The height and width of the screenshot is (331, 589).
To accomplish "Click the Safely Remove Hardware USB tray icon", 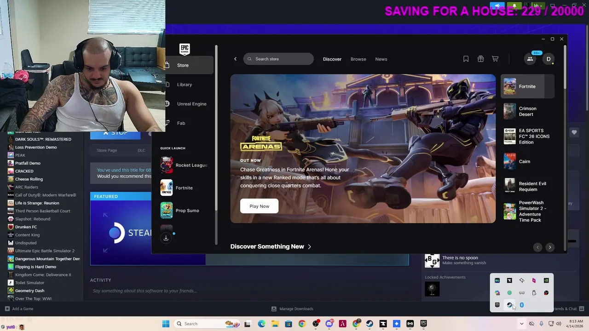I will [x=534, y=293].
